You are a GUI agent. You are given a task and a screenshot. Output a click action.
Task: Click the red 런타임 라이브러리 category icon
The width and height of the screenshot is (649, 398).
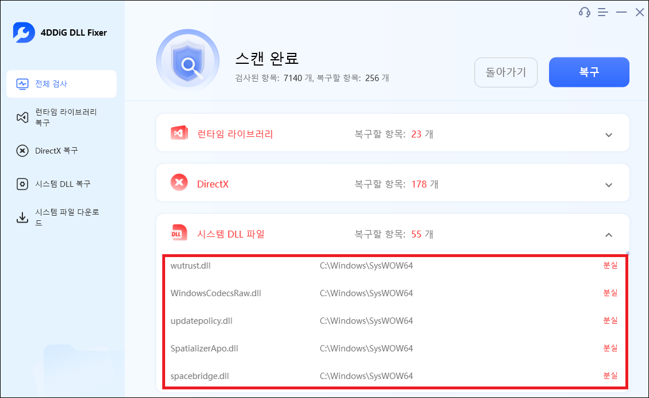[x=179, y=133]
